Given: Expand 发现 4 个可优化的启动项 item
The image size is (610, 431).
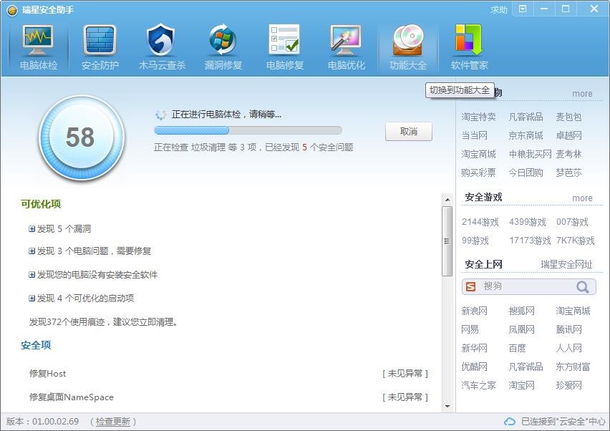Looking at the screenshot, I should (x=32, y=299).
